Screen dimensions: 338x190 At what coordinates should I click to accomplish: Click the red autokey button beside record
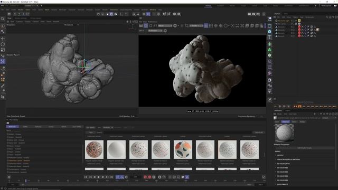point(149,177)
